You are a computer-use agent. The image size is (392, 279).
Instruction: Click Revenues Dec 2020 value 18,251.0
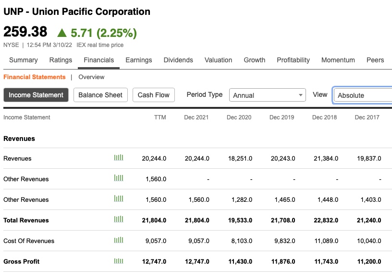[x=240, y=159]
